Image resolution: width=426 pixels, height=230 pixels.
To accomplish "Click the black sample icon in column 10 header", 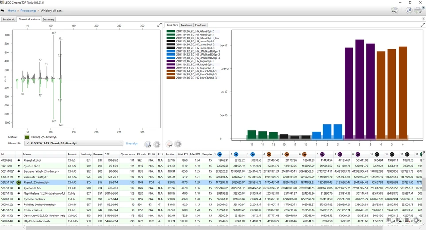I will click(377, 155).
